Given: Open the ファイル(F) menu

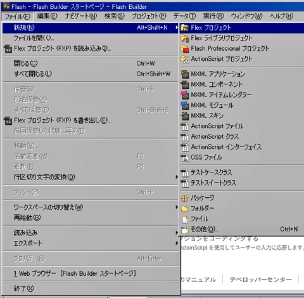Looking at the screenshot, I should [x=18, y=16].
